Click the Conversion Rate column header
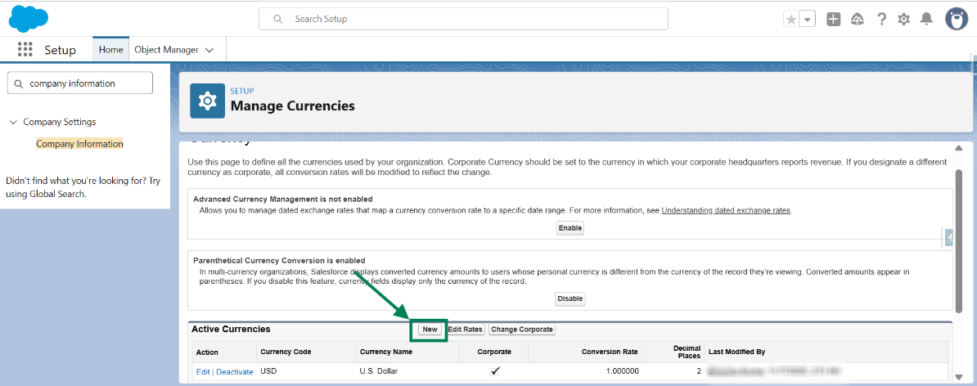Viewport: 977px width, 386px height. [610, 352]
